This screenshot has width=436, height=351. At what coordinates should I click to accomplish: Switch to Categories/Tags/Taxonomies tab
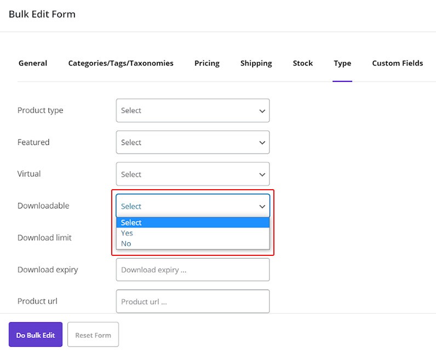click(x=121, y=63)
